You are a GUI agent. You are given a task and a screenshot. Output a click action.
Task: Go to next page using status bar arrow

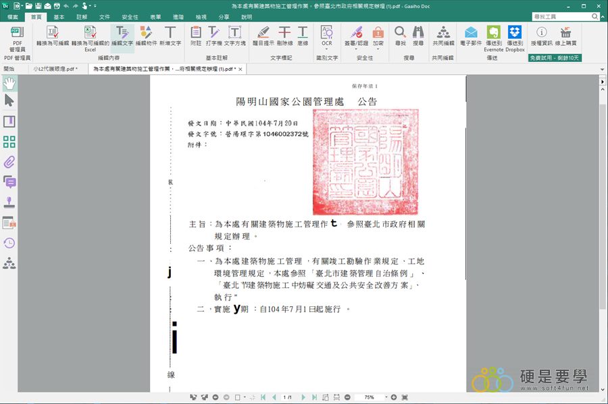tap(303, 397)
